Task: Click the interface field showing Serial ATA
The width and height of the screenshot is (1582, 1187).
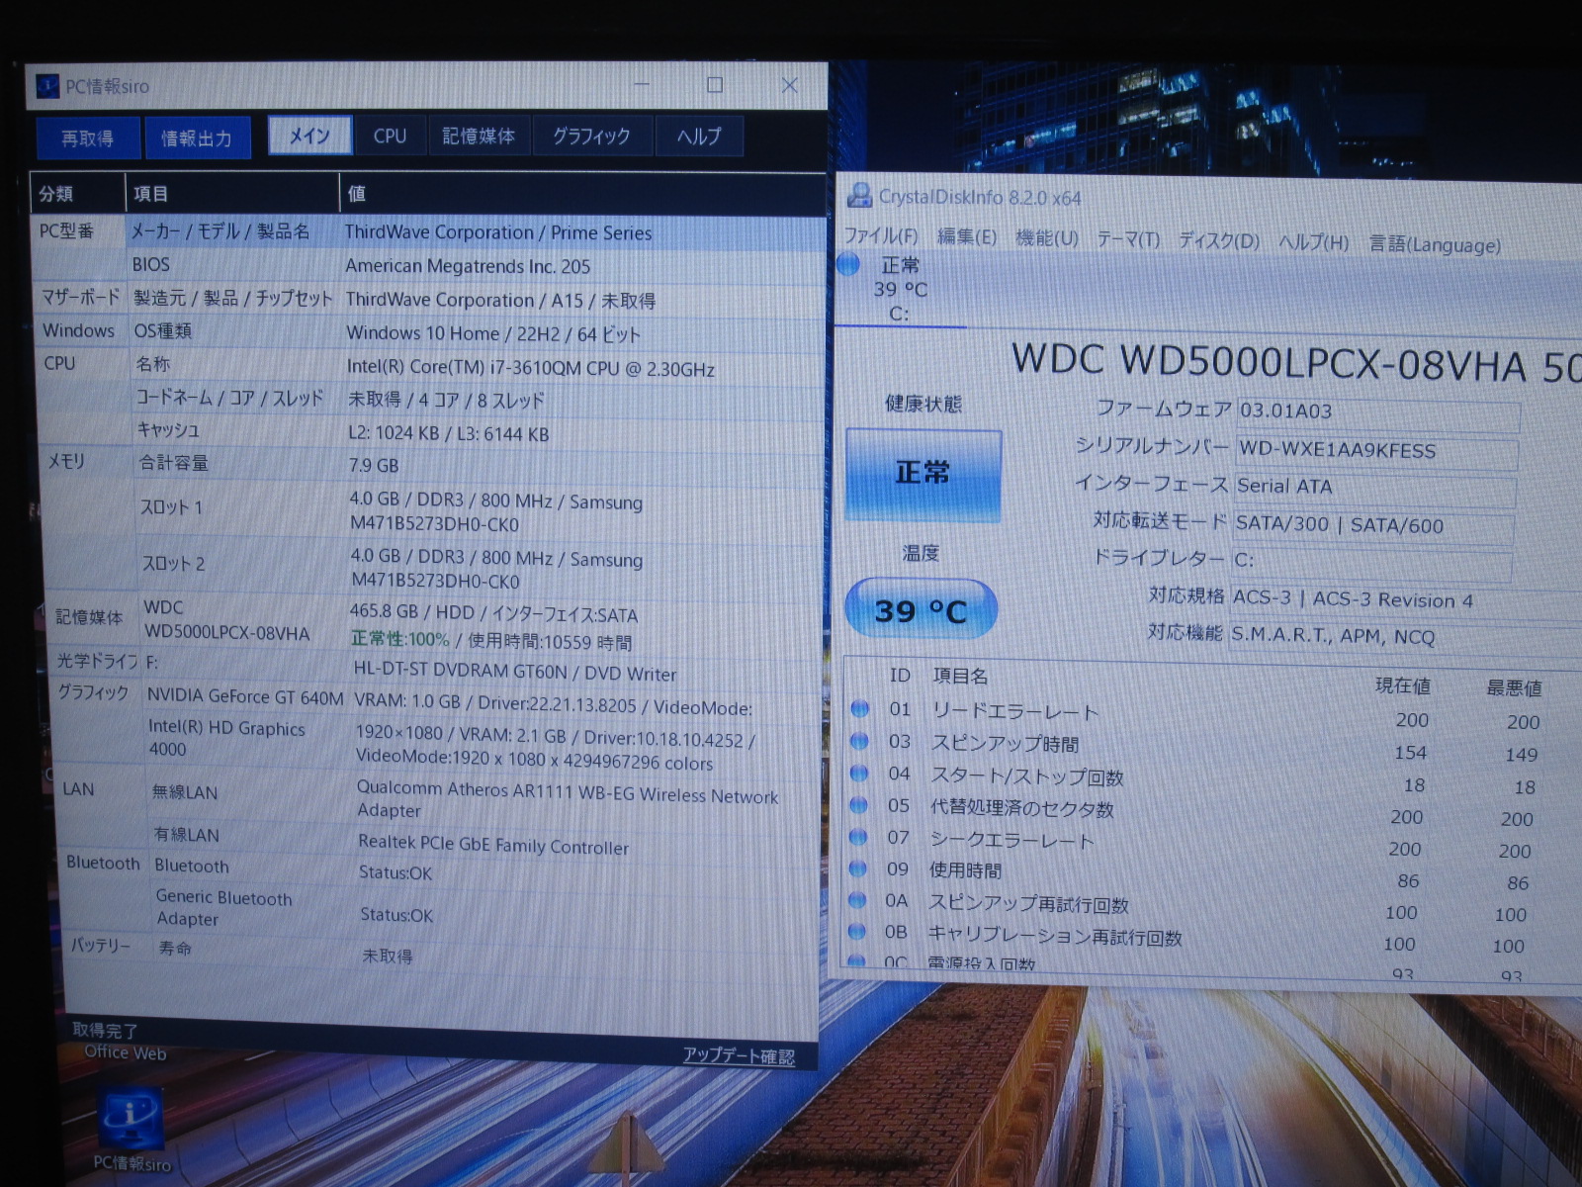Action: tap(1373, 488)
